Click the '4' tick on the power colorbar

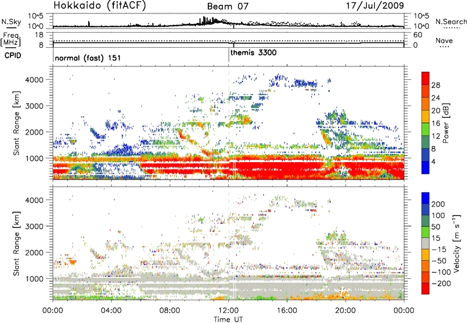(x=433, y=161)
